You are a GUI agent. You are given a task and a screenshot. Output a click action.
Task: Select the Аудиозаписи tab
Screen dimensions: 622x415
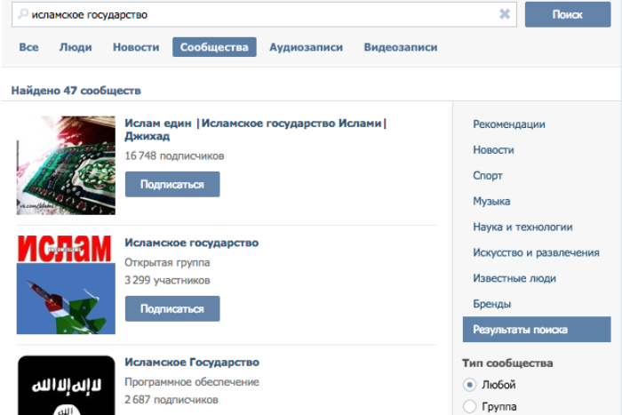[306, 47]
